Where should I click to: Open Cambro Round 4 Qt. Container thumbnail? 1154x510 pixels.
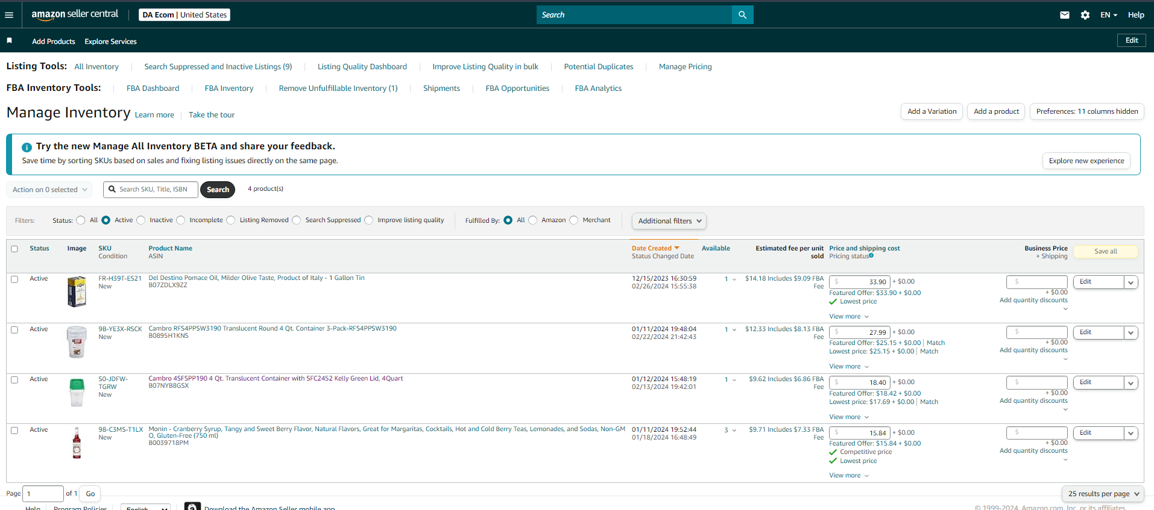[x=77, y=342]
